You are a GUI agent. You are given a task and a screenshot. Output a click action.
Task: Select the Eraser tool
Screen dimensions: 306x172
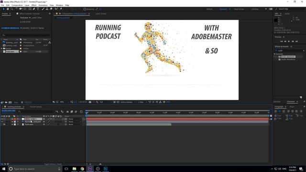(x=51, y=9)
